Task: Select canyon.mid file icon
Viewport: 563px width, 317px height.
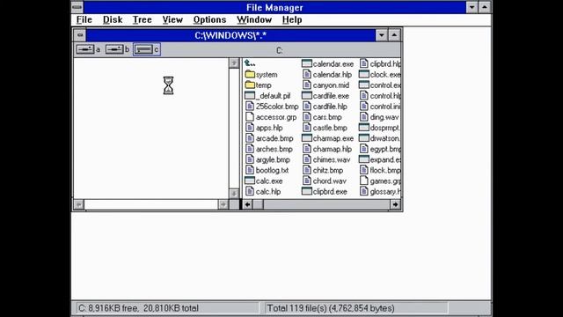Action: tap(307, 85)
